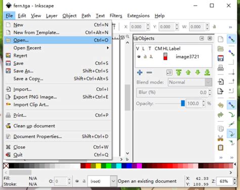This screenshot has width=240, height=190.
Task: Click the X coordinate input field
Action: [x=138, y=27]
